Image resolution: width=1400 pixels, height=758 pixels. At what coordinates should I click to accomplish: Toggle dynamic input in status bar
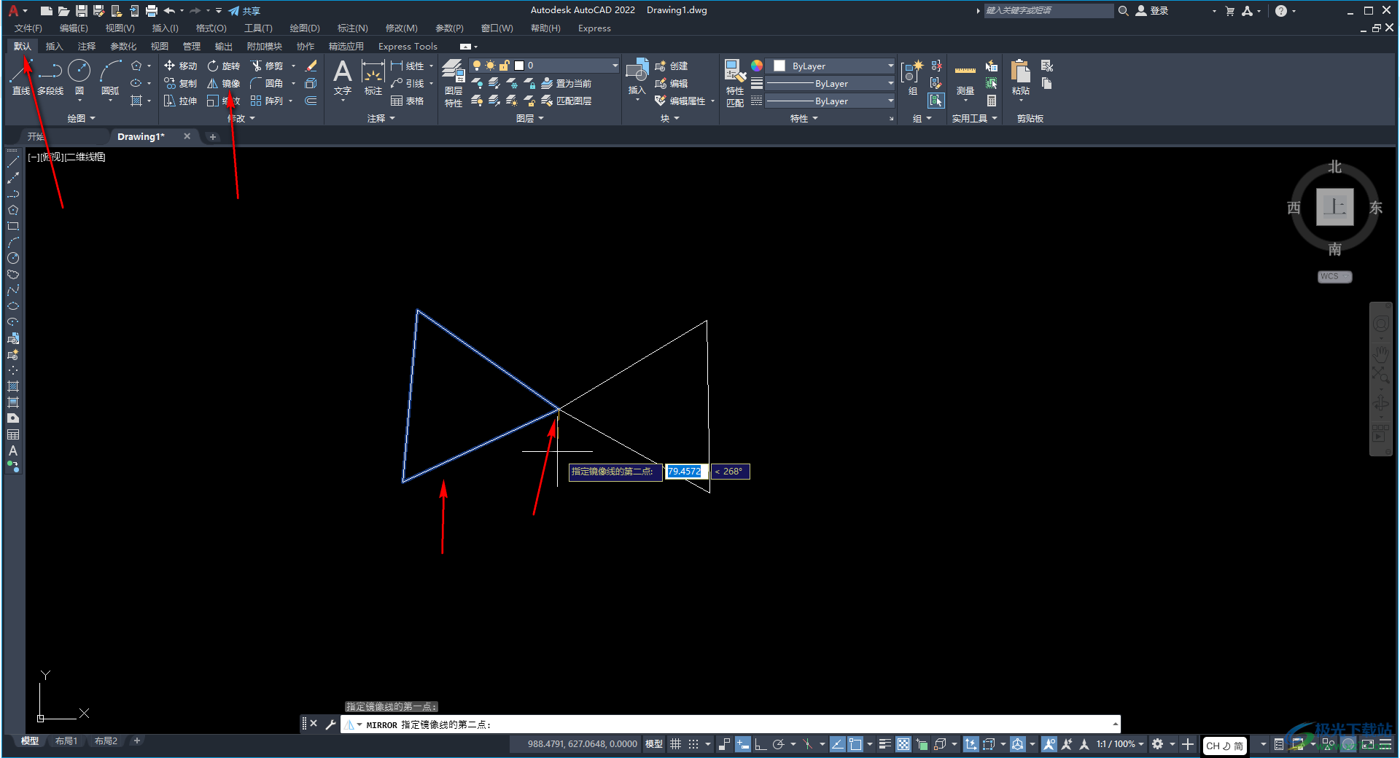point(742,744)
